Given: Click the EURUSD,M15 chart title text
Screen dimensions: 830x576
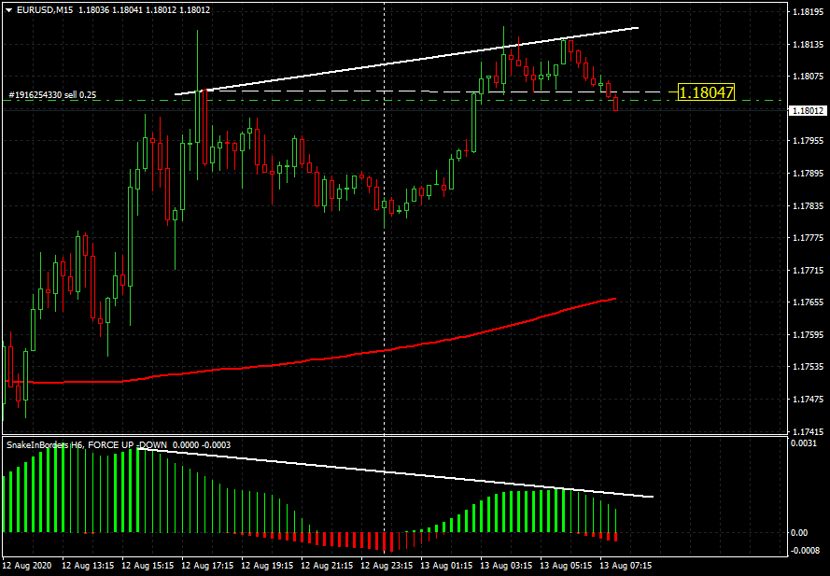Looking at the screenshot, I should pyautogui.click(x=45, y=9).
